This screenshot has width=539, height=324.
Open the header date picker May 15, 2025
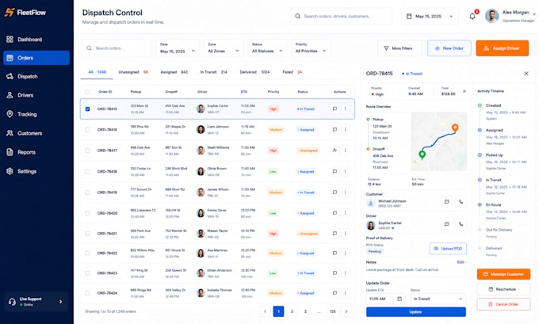tap(430, 16)
